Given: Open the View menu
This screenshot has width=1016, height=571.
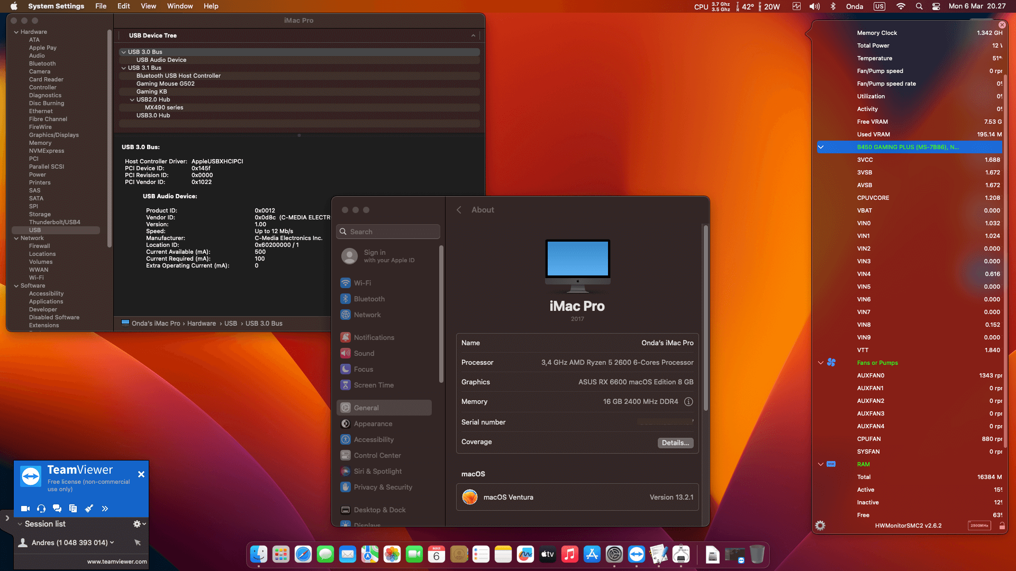Looking at the screenshot, I should click(148, 6).
